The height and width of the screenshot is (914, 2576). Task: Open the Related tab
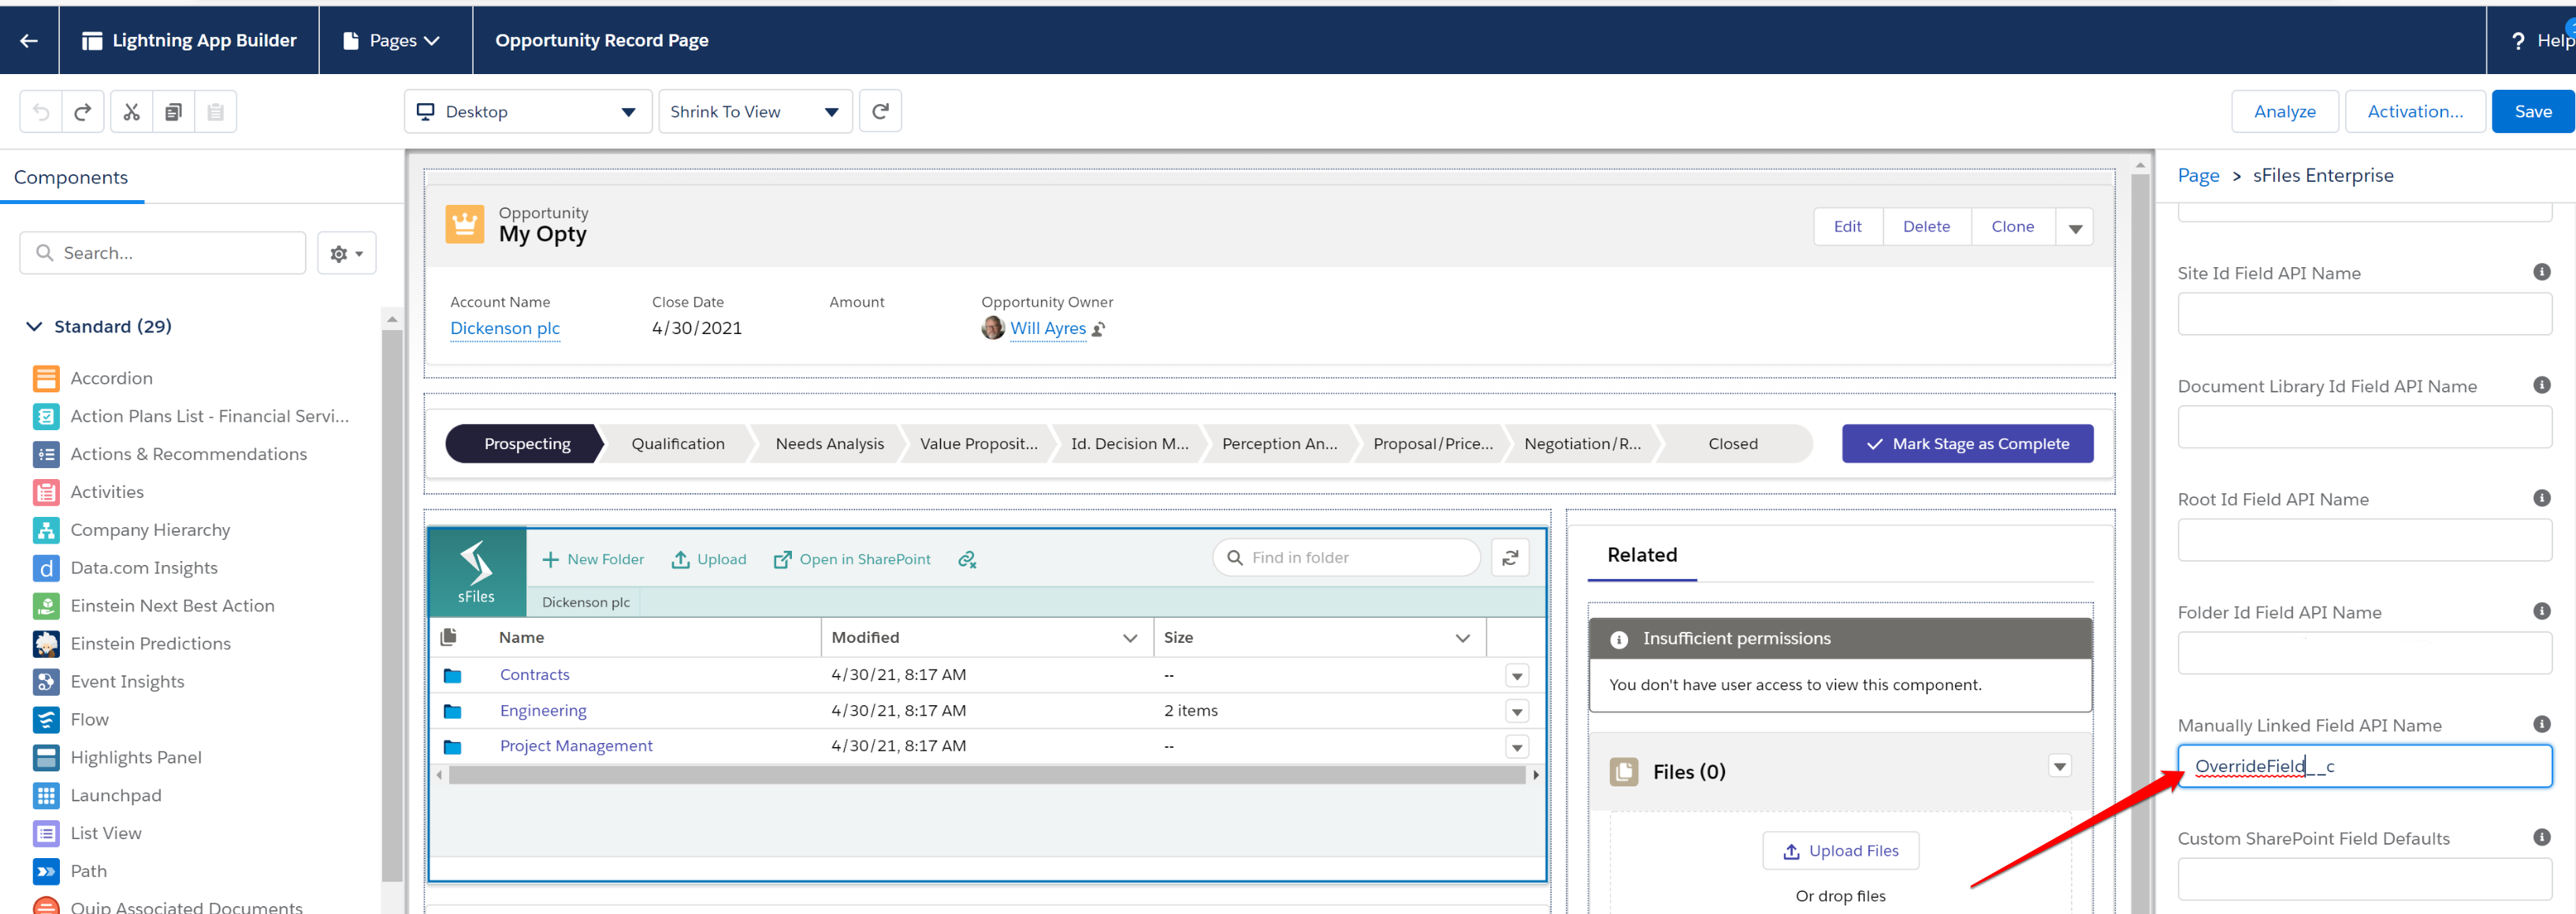point(1642,555)
